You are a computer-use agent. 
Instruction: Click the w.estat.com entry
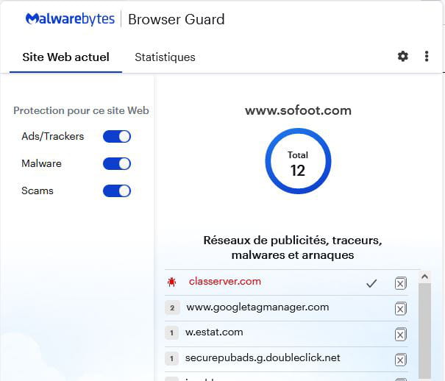click(x=214, y=332)
